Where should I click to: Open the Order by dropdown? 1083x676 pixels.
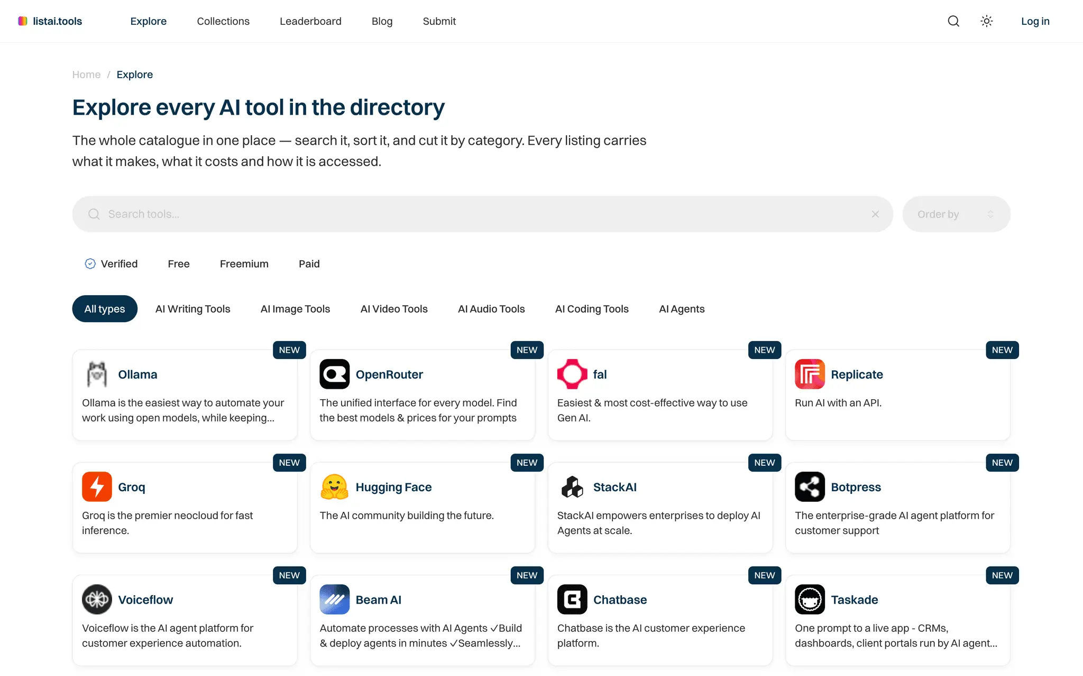click(x=956, y=214)
